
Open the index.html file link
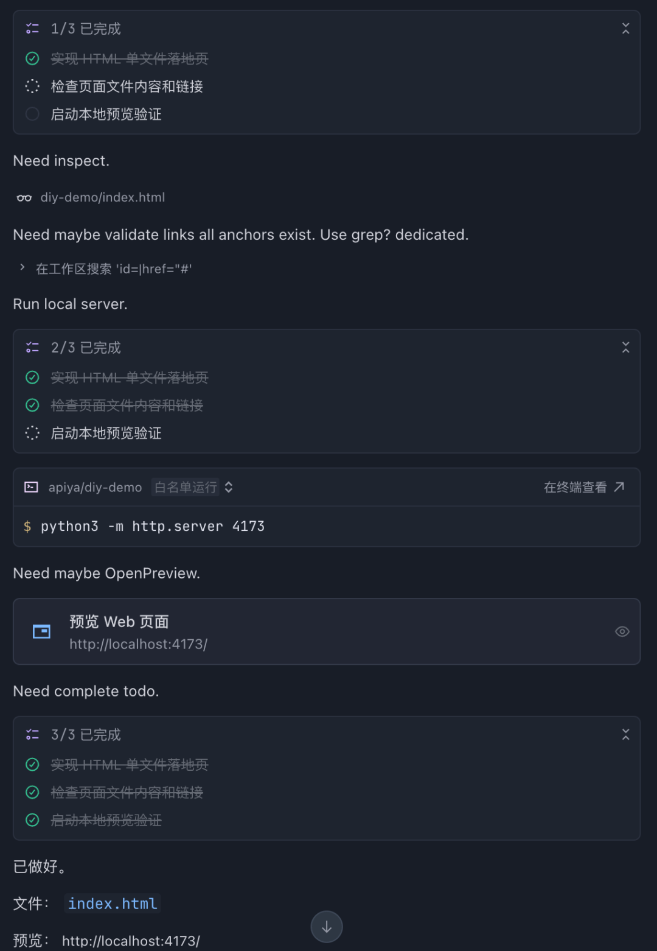[x=113, y=904]
